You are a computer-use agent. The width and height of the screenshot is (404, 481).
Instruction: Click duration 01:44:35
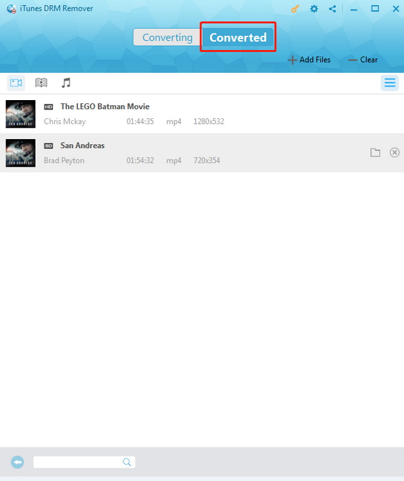coord(140,122)
